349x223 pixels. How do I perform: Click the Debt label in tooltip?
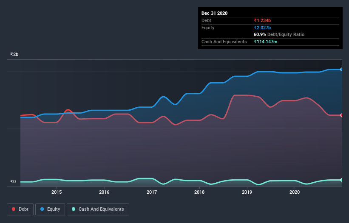coord(206,20)
